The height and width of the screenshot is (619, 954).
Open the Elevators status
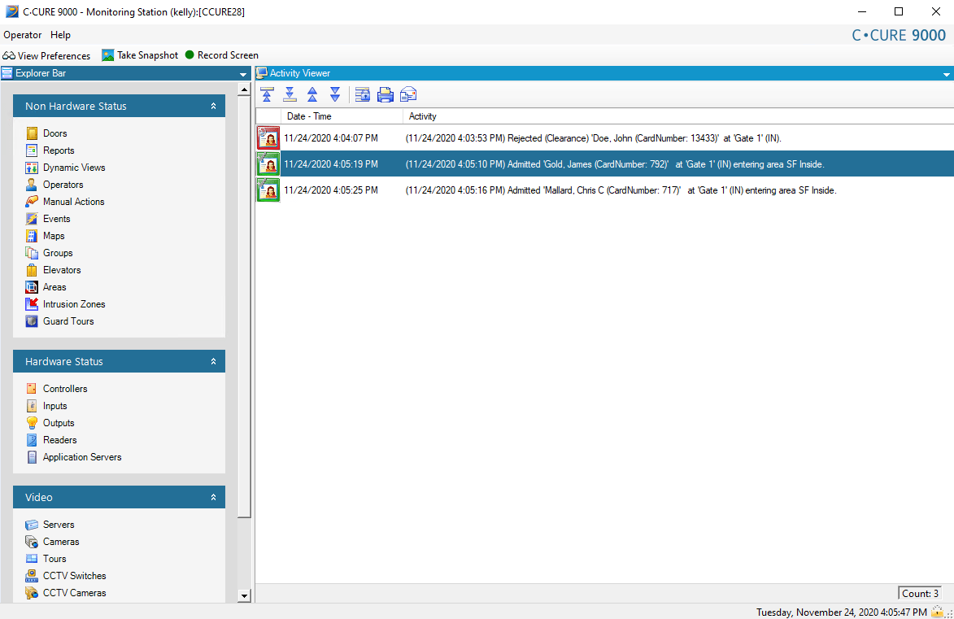(62, 269)
